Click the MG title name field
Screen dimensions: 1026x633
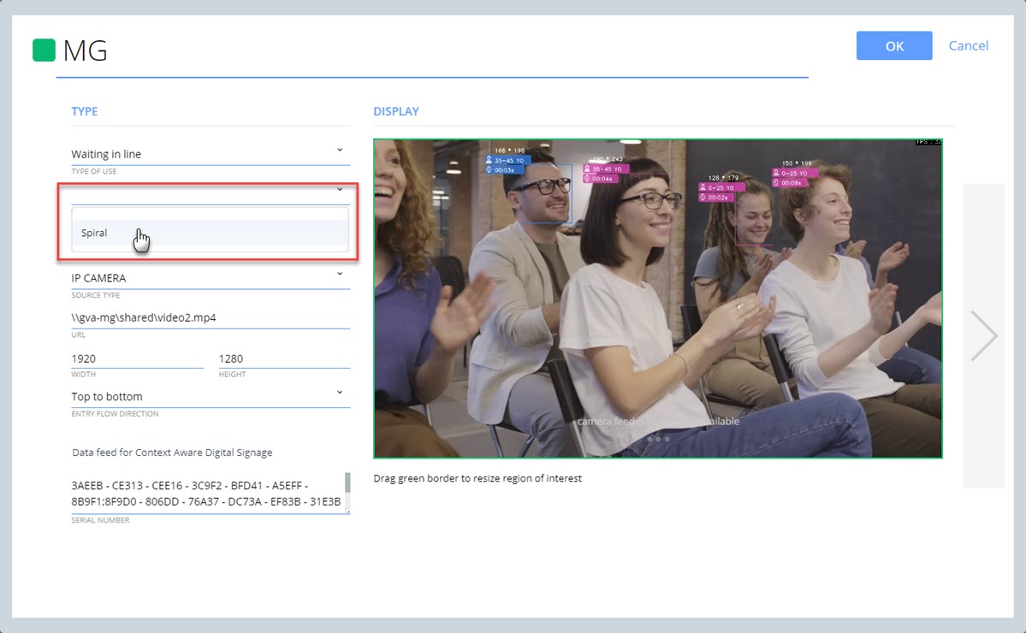[432, 51]
